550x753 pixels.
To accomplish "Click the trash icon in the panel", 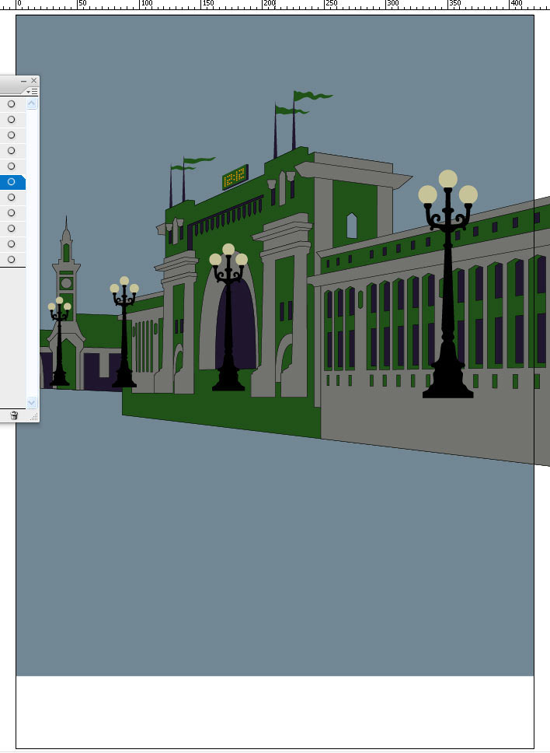I will pos(14,416).
